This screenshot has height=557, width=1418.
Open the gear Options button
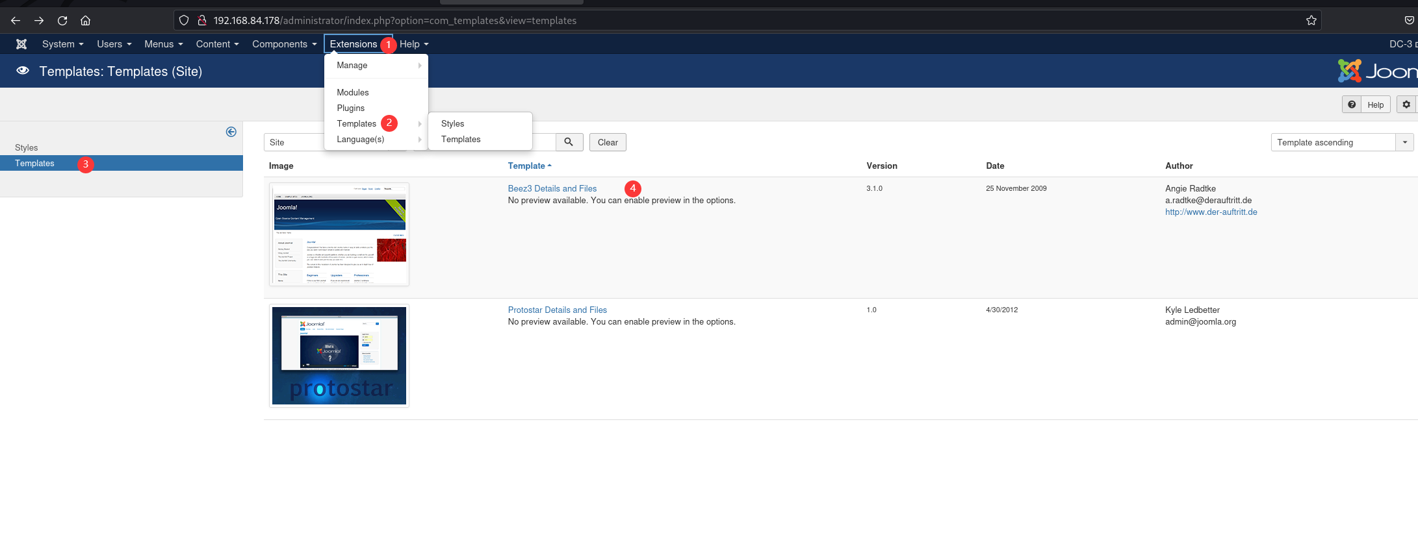pos(1406,105)
